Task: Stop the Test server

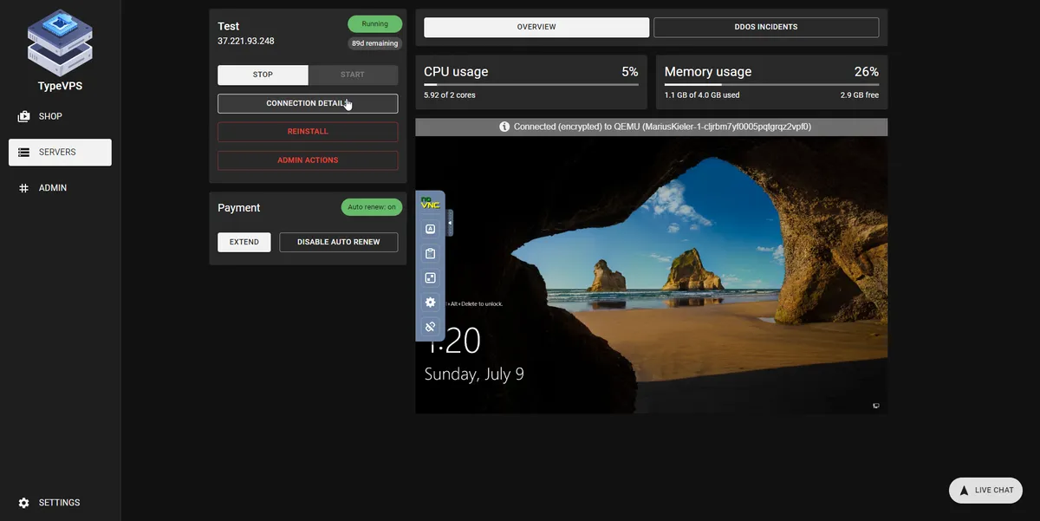Action: tap(263, 75)
